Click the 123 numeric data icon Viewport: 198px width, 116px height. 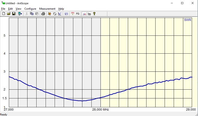(66, 14)
